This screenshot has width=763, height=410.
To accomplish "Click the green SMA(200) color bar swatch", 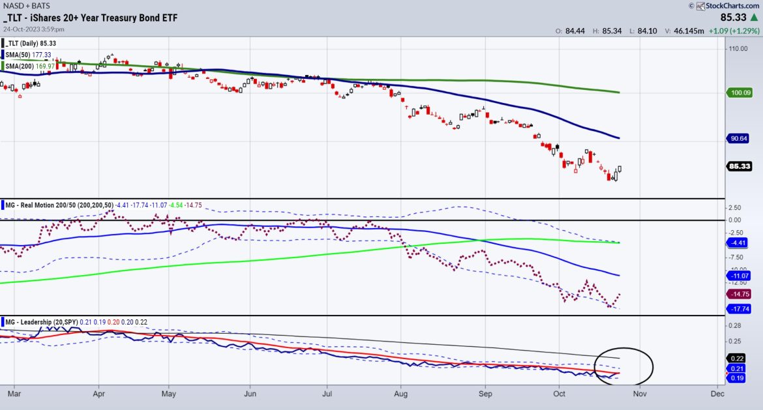I will (3, 66).
